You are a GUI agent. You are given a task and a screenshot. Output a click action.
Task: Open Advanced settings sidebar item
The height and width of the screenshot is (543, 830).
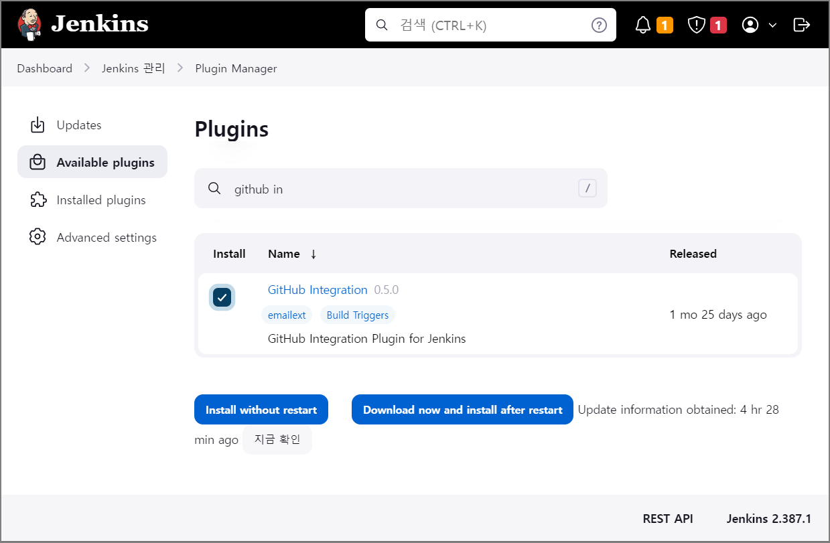pos(92,238)
